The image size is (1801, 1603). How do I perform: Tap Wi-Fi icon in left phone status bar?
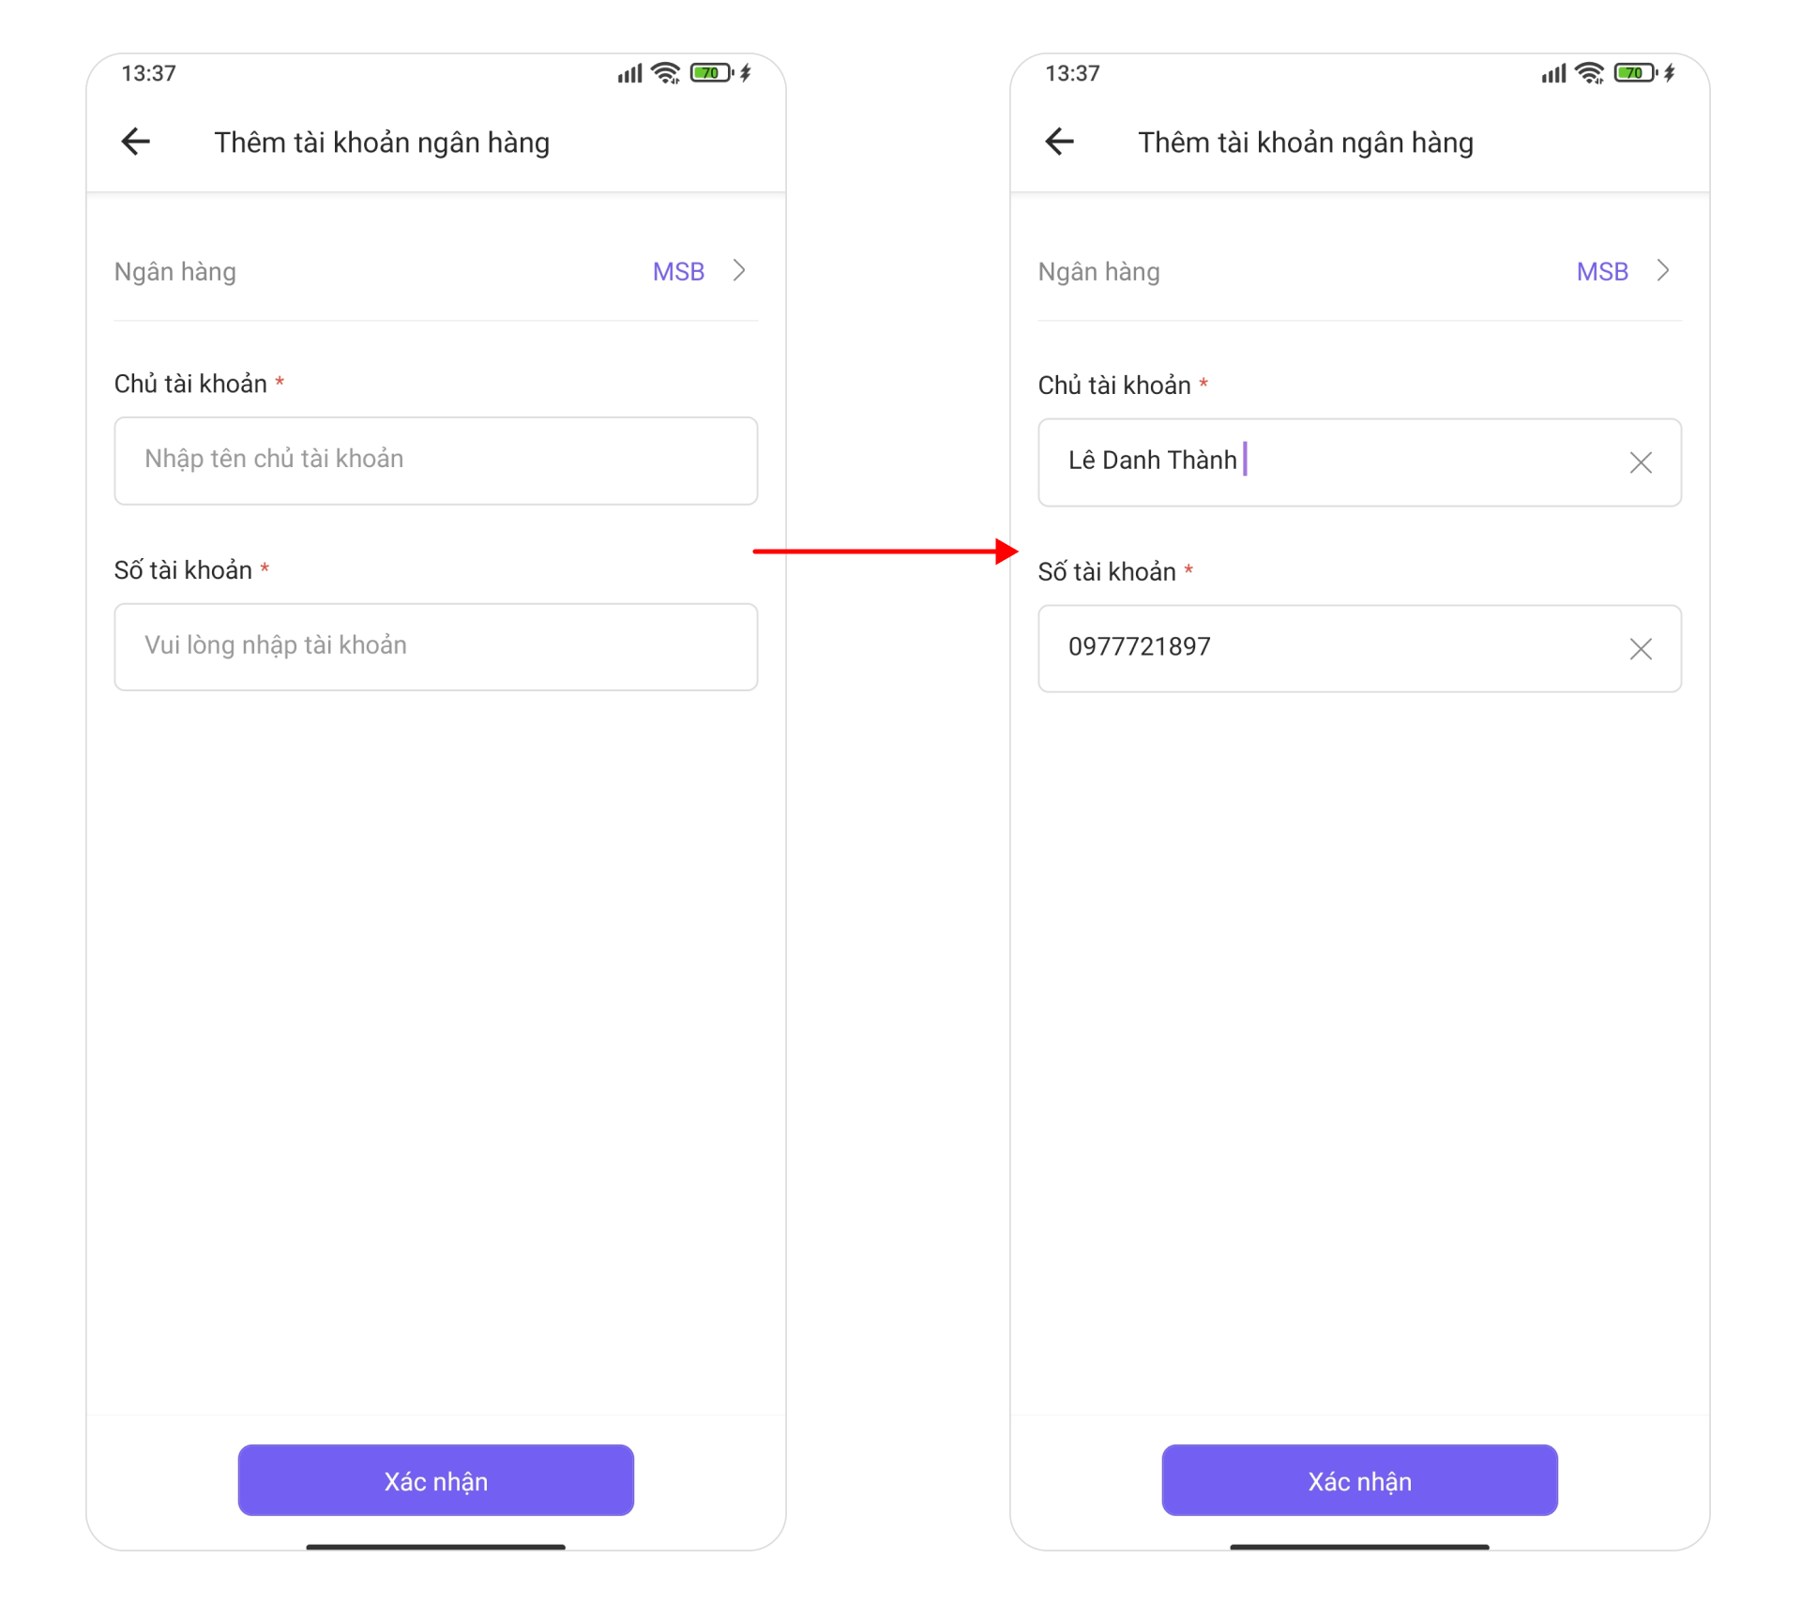pyautogui.click(x=666, y=73)
